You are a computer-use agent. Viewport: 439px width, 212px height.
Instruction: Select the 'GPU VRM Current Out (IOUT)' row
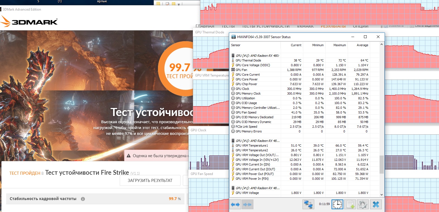point(304,169)
